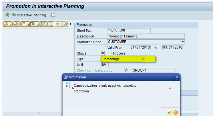Screen dimensions: 213x116
Task: Click the orange and blue diamonds icon
Action: [17, 24]
